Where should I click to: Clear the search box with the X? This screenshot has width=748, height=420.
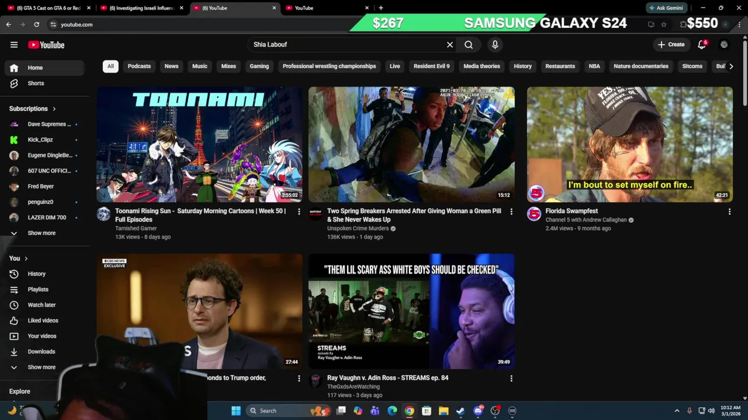pyautogui.click(x=450, y=44)
